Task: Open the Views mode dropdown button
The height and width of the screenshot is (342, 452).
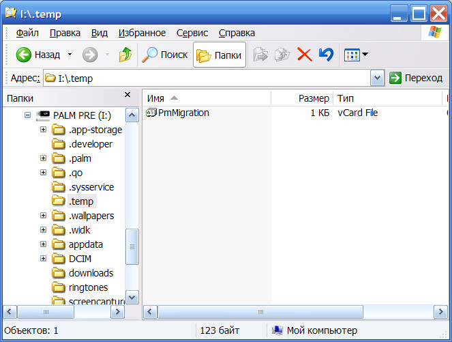Action: 356,55
